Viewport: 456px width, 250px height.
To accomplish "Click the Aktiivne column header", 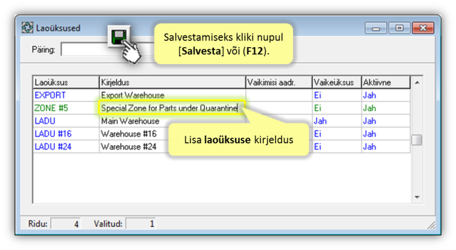I will pyautogui.click(x=385, y=82).
